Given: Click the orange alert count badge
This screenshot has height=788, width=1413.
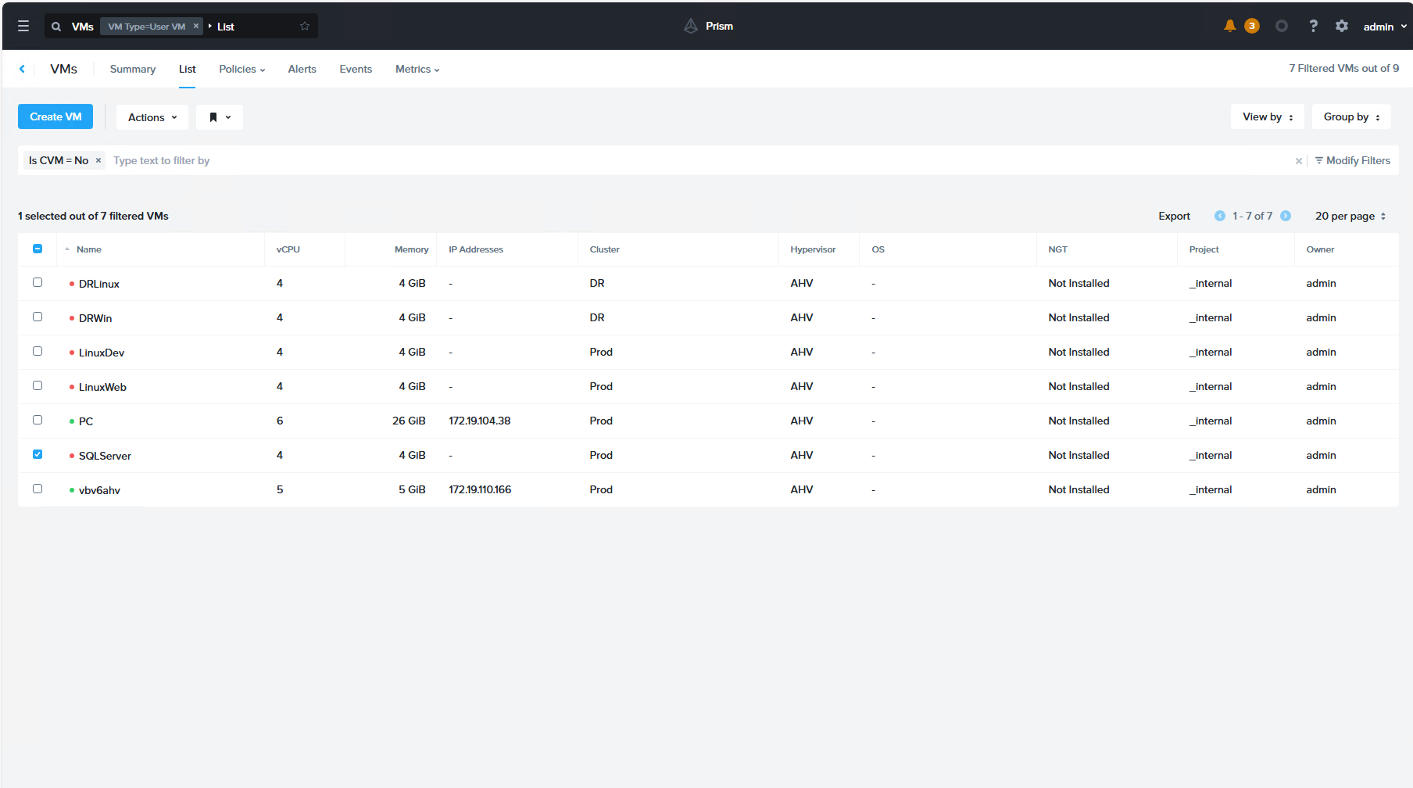Looking at the screenshot, I should click(x=1252, y=26).
